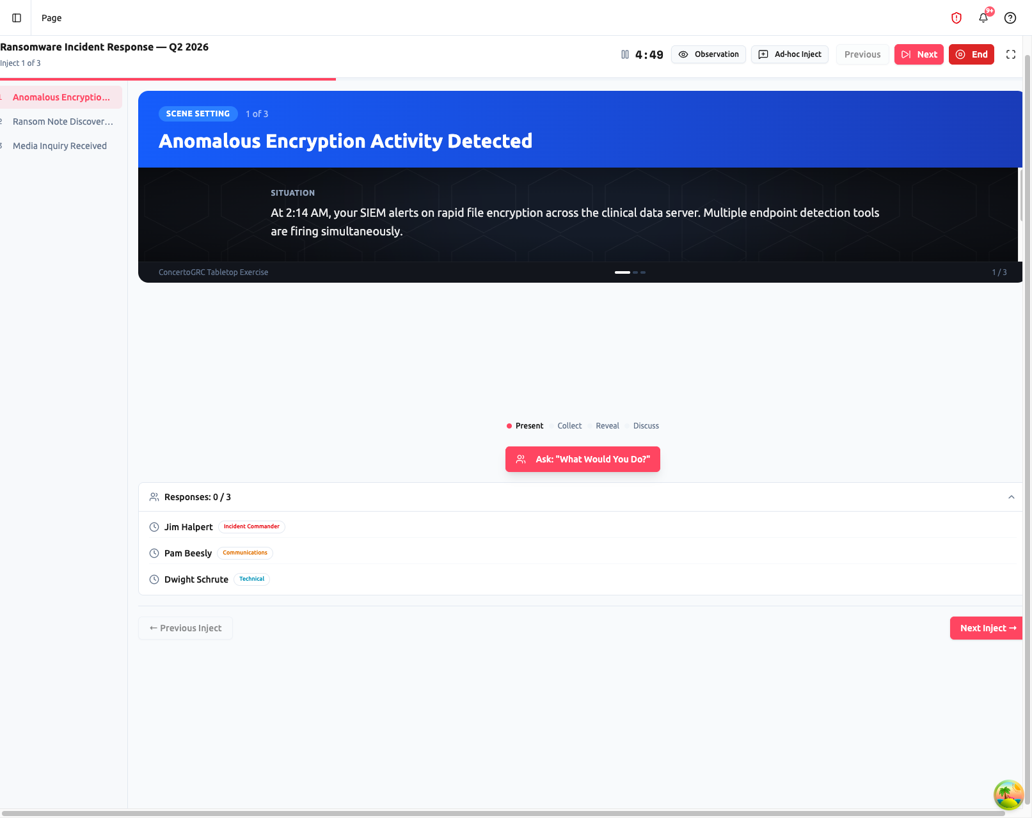Screen dimensions: 1032x818
Task: Go to the Discuss phase
Action: point(642,426)
